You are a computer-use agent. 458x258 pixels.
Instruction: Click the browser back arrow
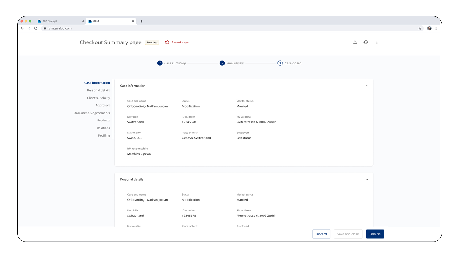22,28
